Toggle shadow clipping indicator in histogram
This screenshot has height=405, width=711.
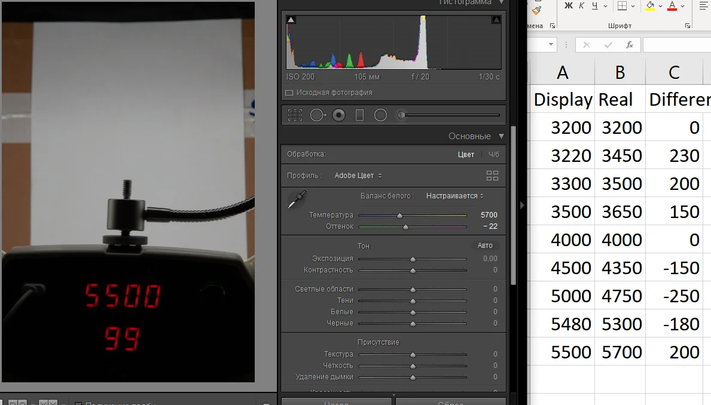point(291,20)
